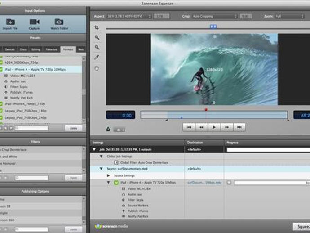The width and height of the screenshot is (310, 233).
Task: Collapse the Job Oct 31 row
Action: pos(94,149)
